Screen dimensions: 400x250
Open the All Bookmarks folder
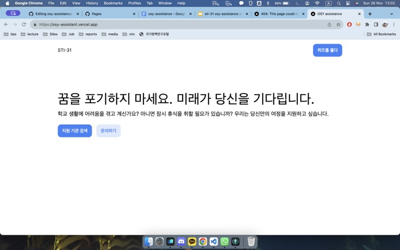(381, 34)
